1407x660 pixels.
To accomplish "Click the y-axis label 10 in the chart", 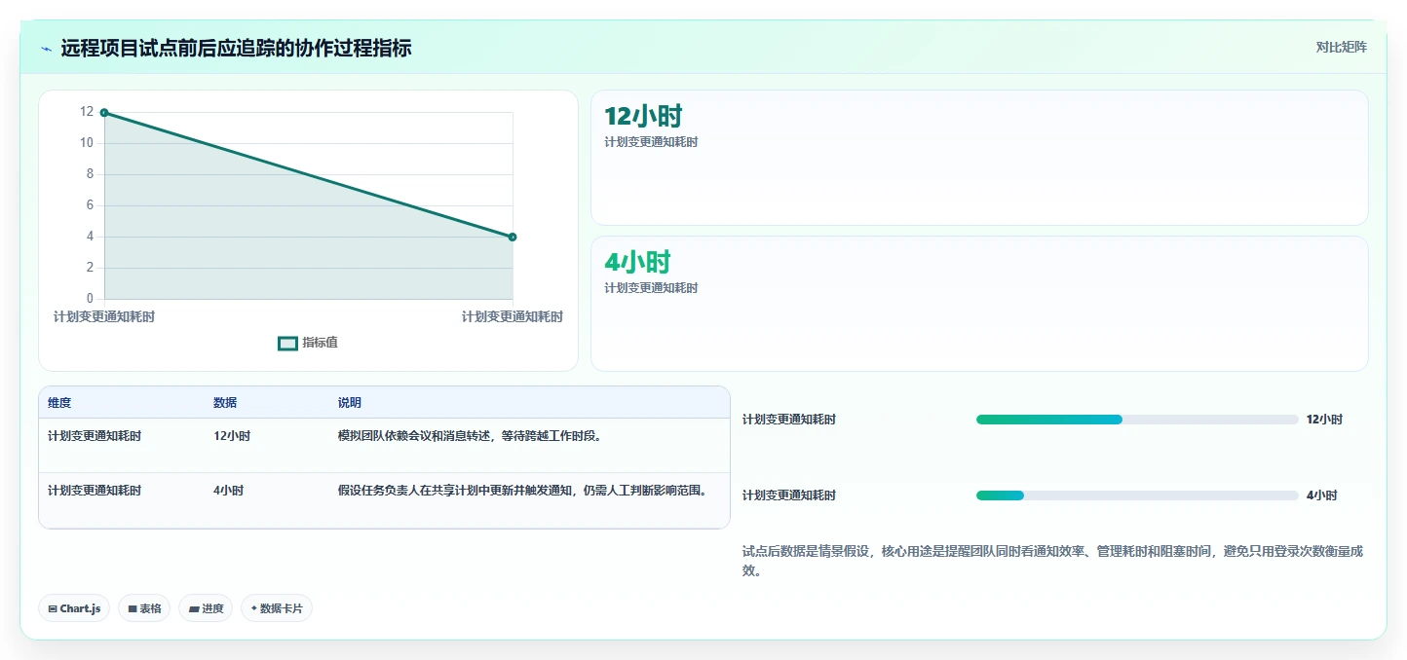I will click(87, 143).
